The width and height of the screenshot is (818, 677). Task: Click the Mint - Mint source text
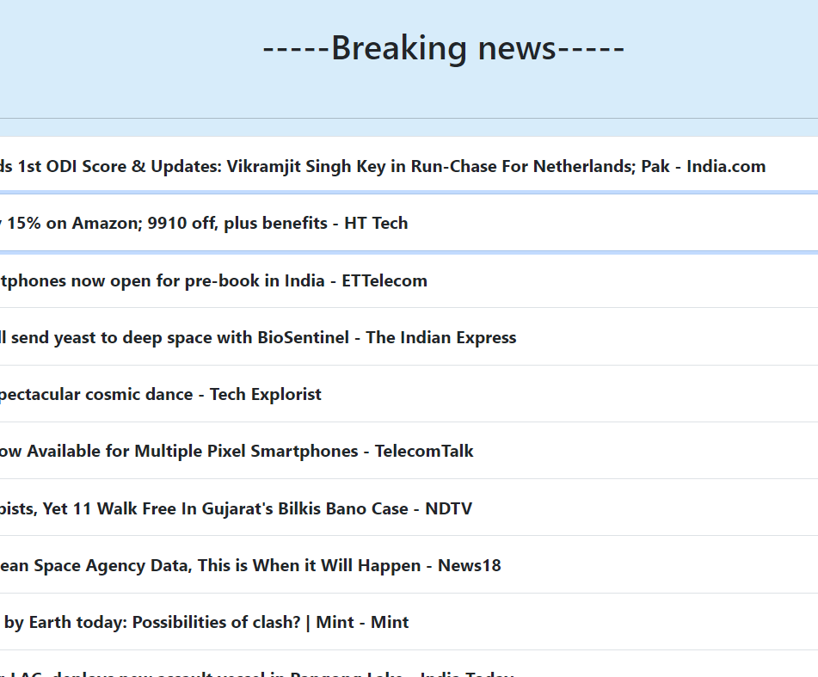tap(362, 622)
